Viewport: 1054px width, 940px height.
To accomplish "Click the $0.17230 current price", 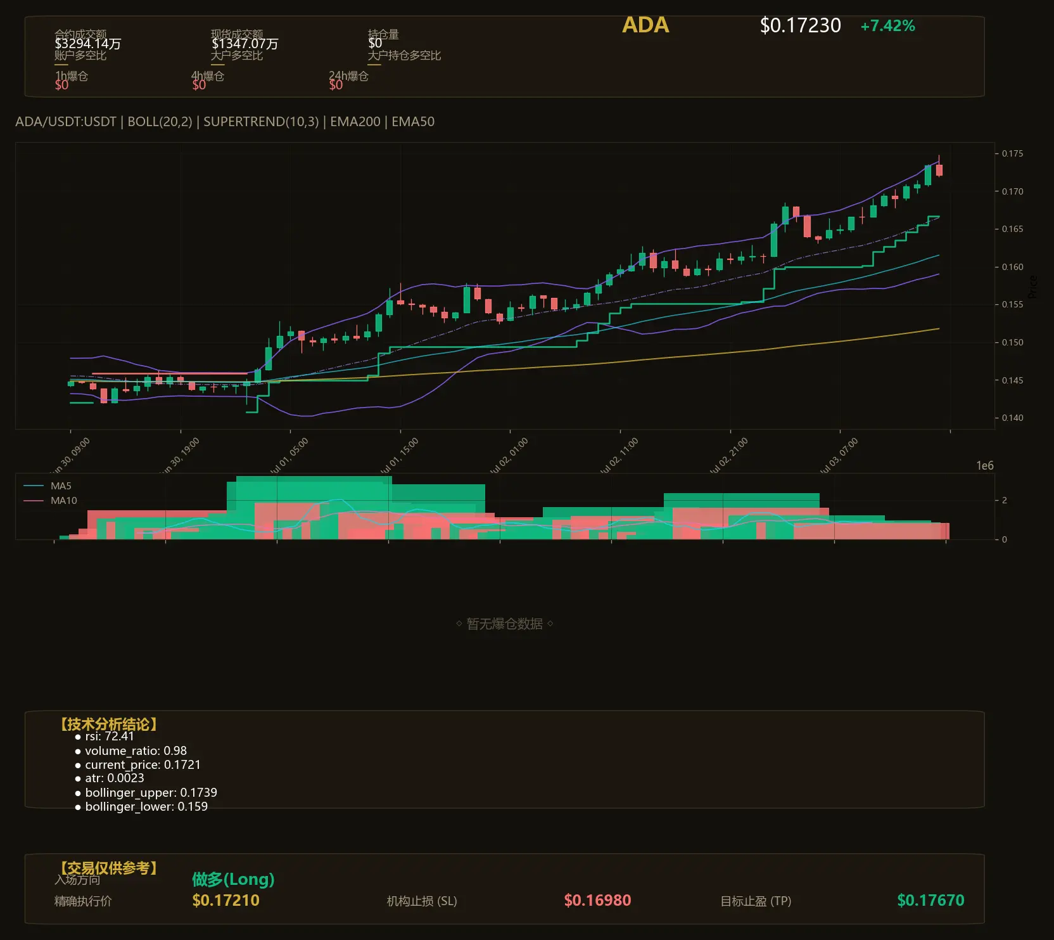I will click(x=801, y=26).
